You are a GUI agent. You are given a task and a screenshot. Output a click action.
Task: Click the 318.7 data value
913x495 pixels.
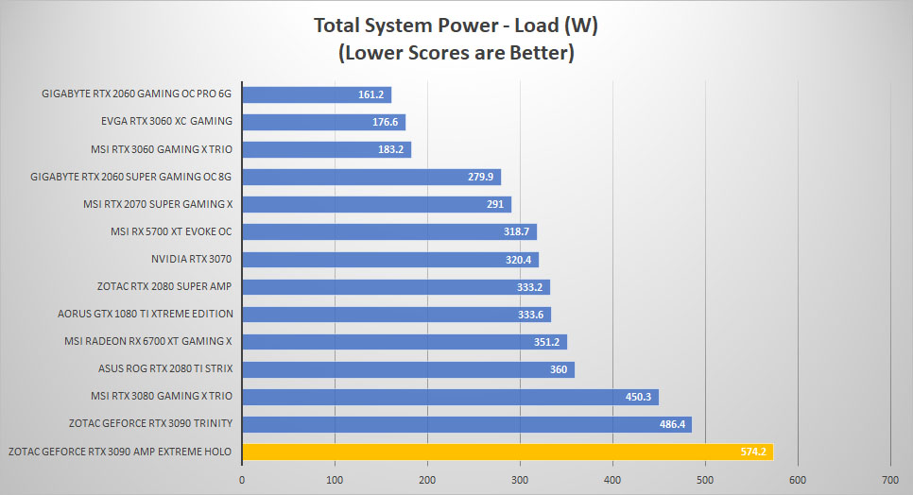(x=516, y=231)
